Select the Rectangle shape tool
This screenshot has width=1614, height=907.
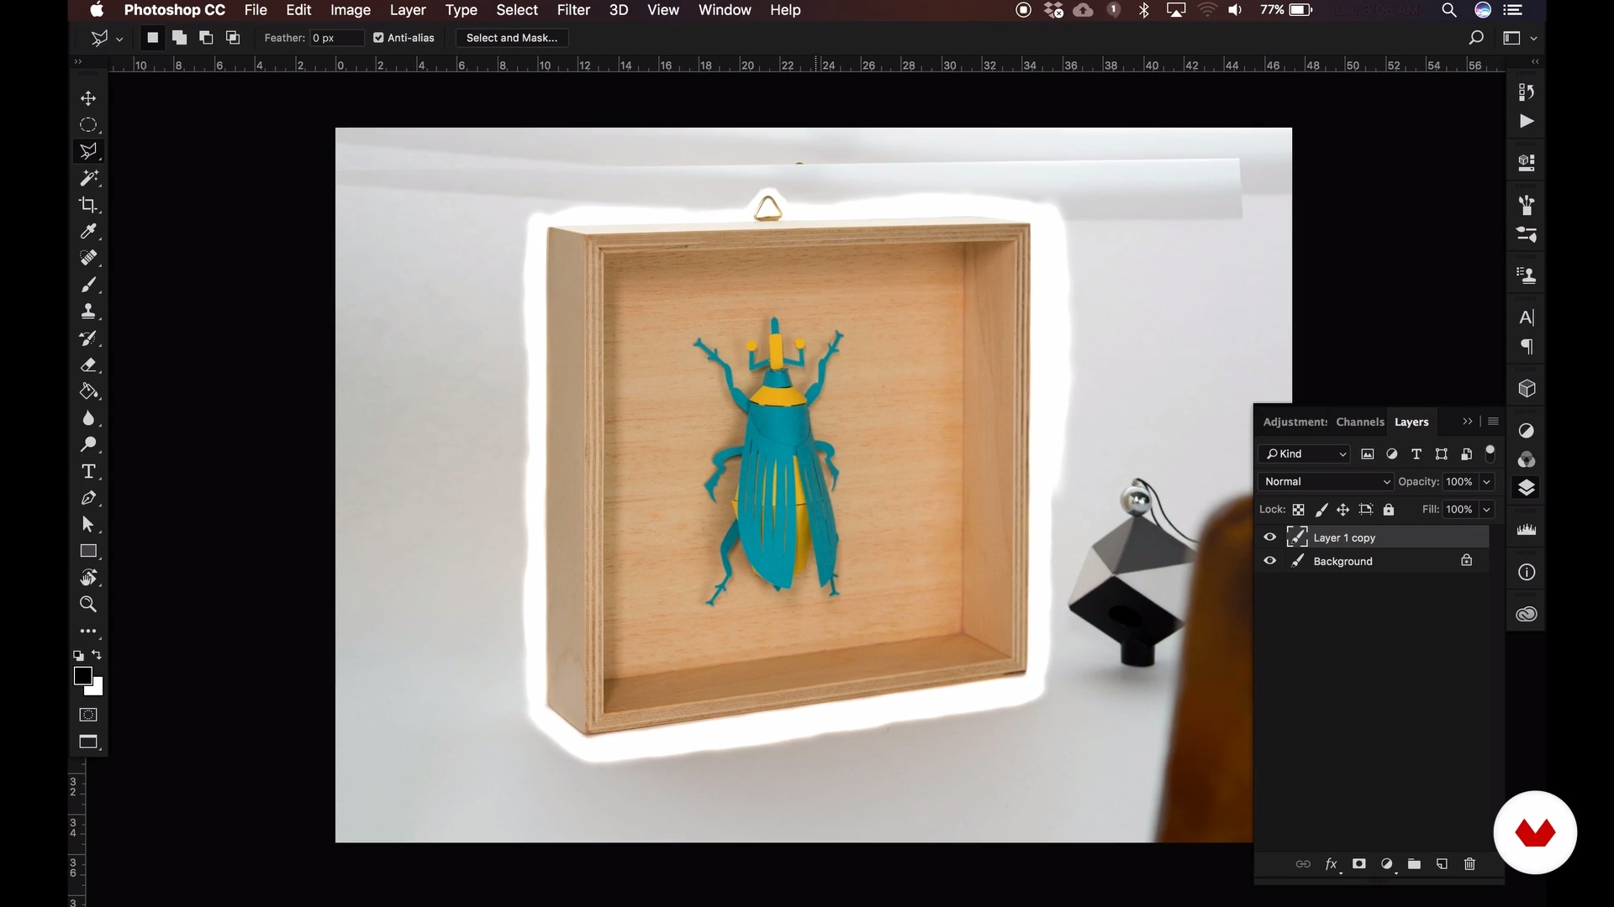(88, 551)
